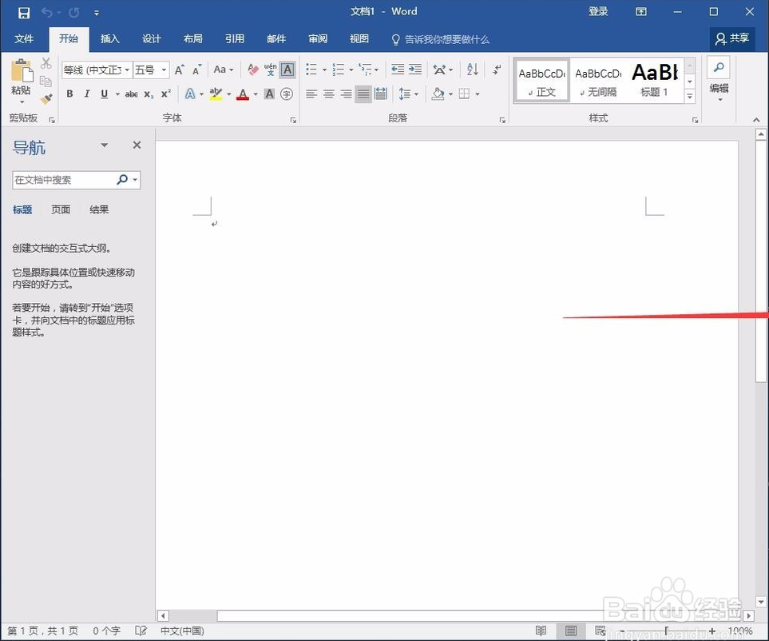Open ribbon display options icon
This screenshot has width=769, height=641.
click(641, 12)
